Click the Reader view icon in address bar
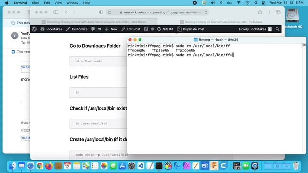The image size is (308, 173). tap(110, 12)
